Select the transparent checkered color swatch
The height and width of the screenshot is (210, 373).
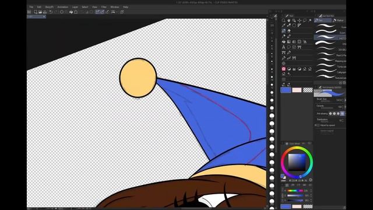point(308,90)
